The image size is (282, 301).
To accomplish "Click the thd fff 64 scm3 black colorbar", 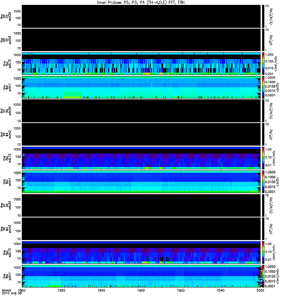I will pos(263,134).
